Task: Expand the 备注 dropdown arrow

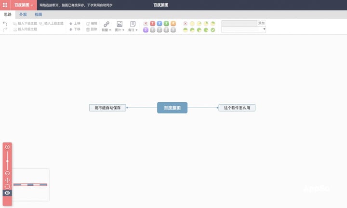Action: [x=136, y=30]
